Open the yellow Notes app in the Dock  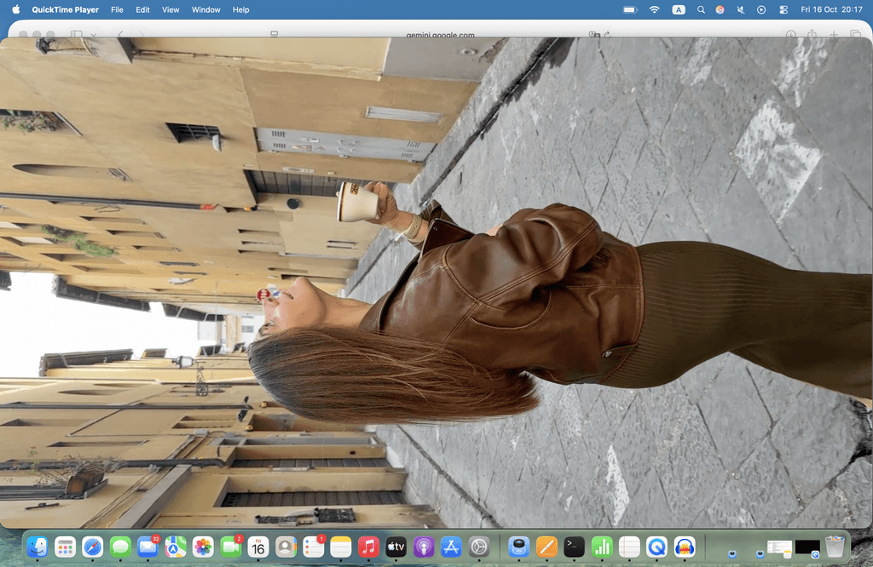[341, 547]
